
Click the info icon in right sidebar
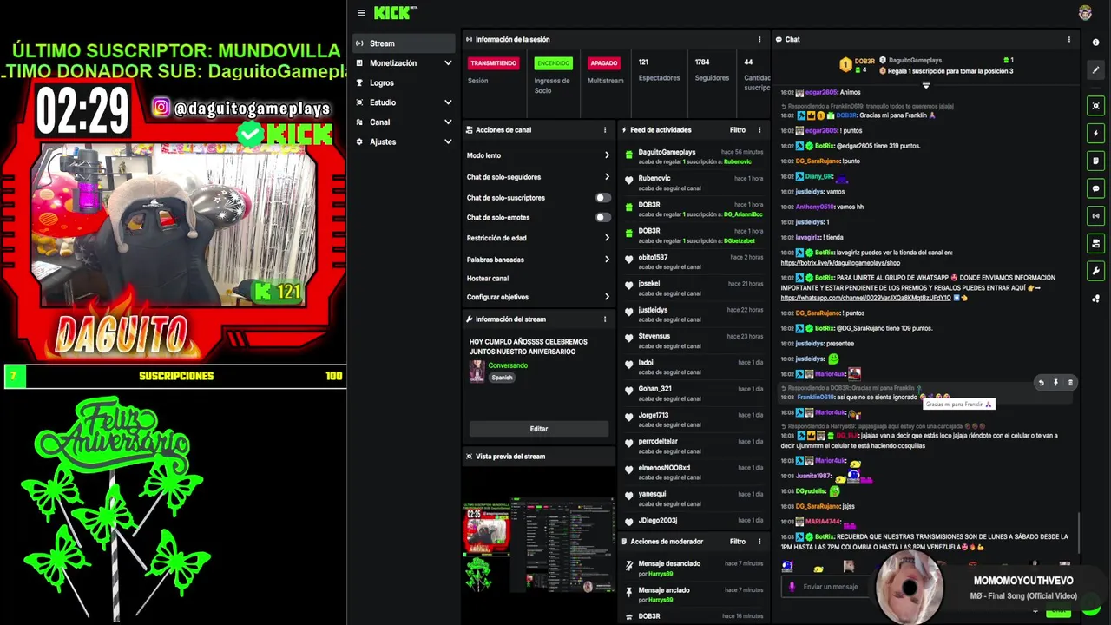1095,43
